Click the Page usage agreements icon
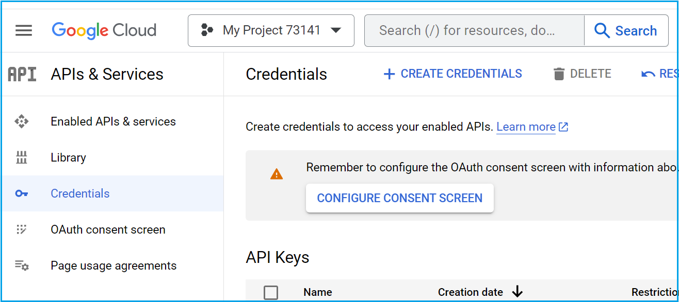 [x=22, y=265]
